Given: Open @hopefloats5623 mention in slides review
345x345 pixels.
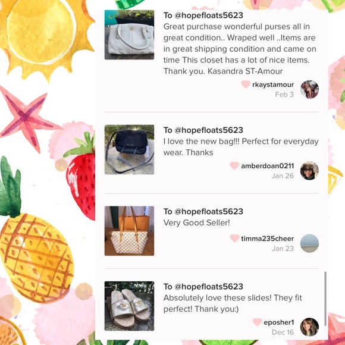Looking at the screenshot, I should [209, 287].
